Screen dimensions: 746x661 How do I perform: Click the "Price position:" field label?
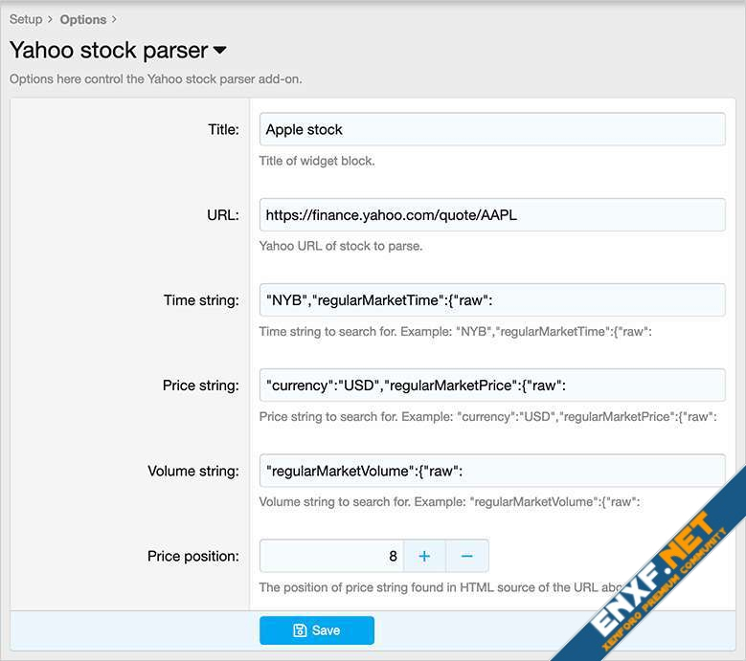pos(193,556)
